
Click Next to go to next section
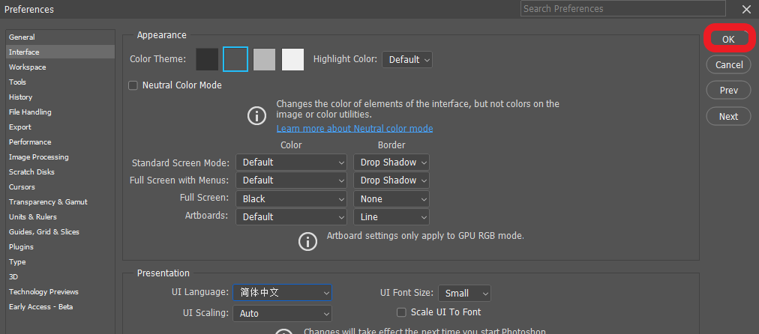tap(728, 117)
